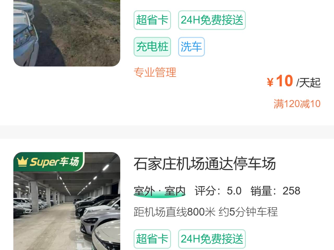The height and width of the screenshot is (250, 334).
Task: Tap the top 超省卡 tag
Action: pos(152,20)
